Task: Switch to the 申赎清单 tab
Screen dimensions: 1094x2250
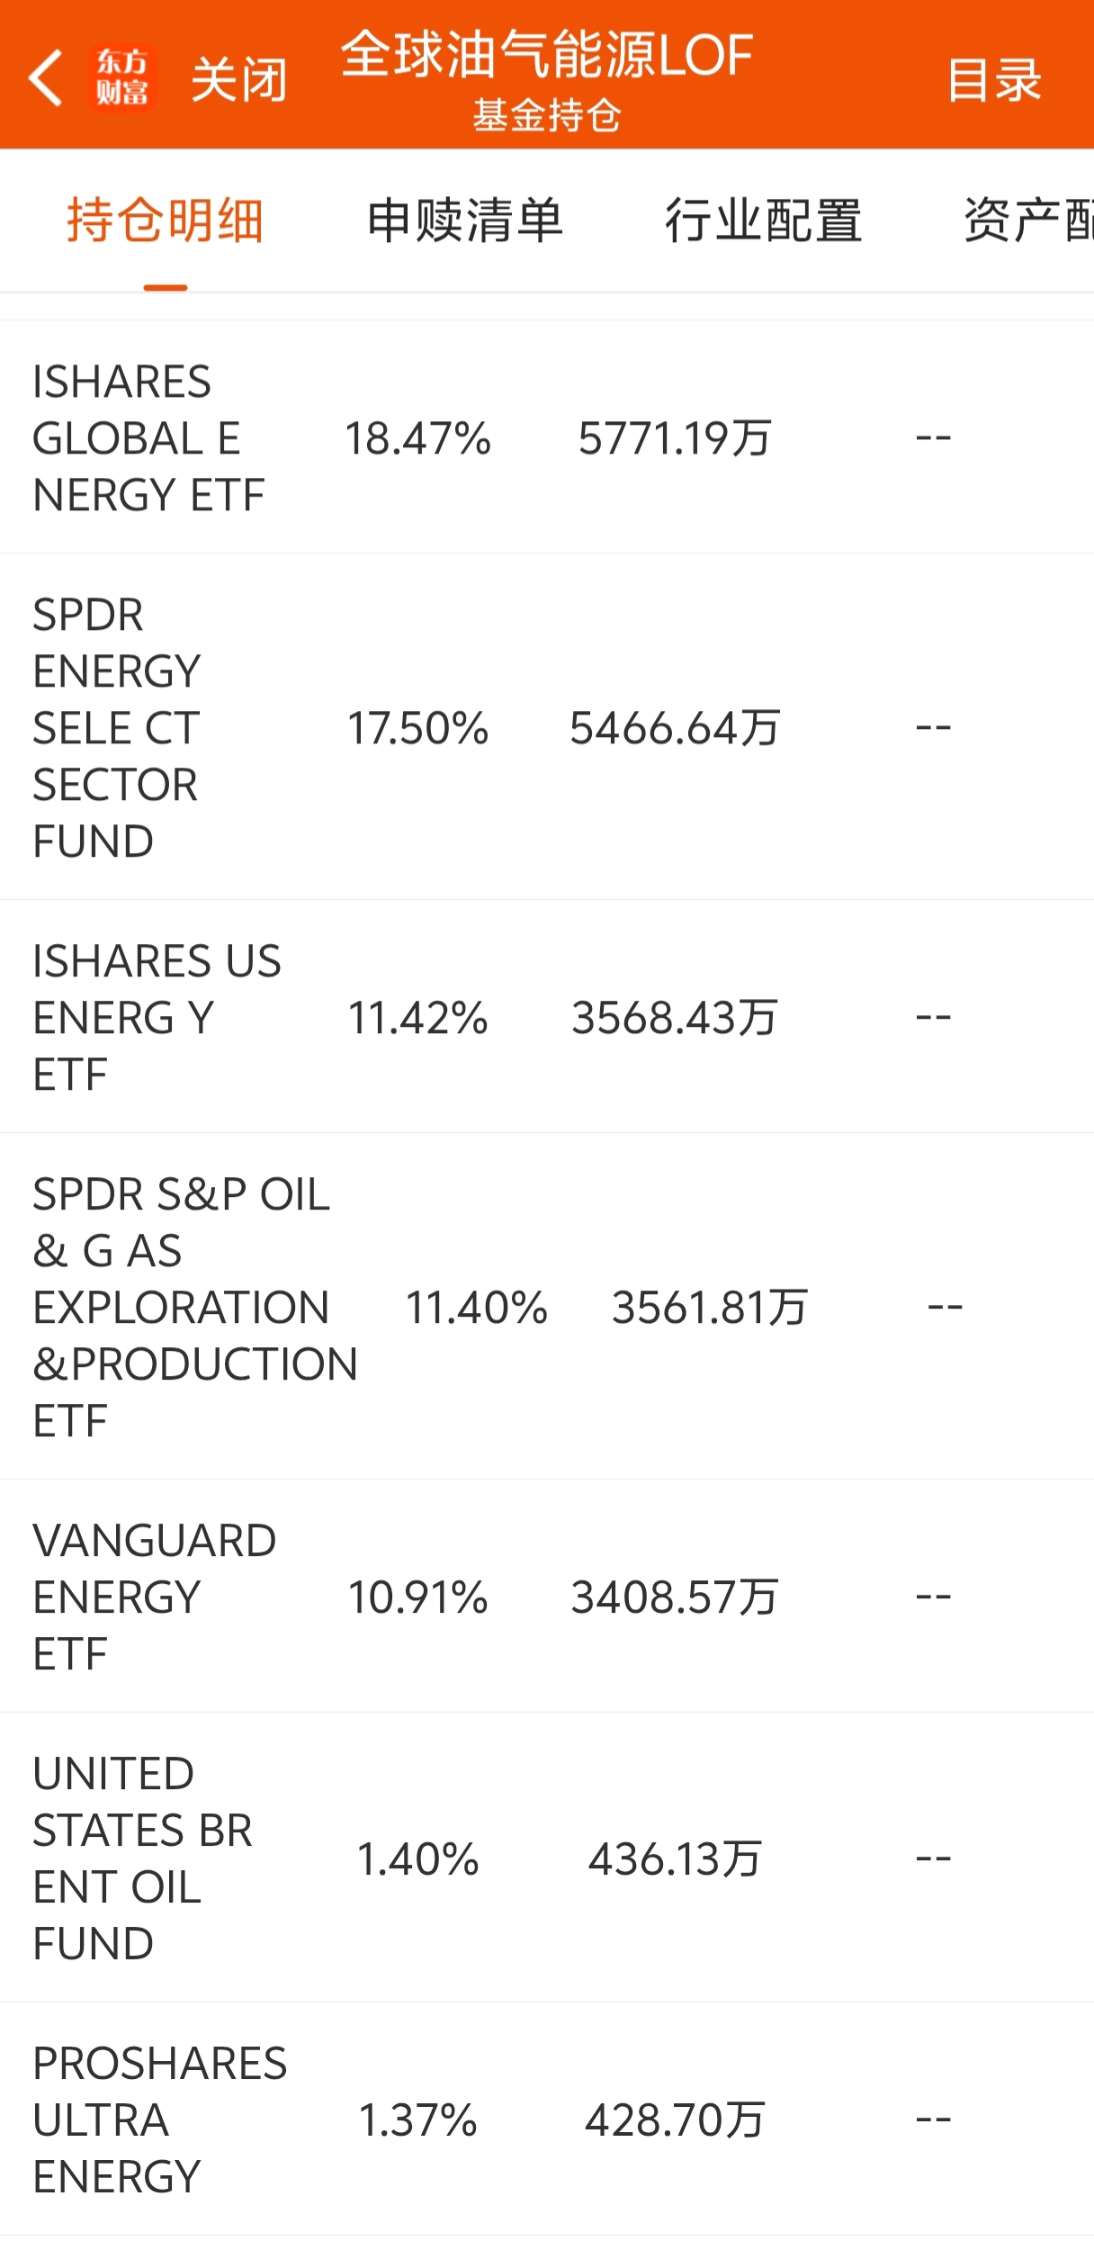Action: pyautogui.click(x=465, y=220)
